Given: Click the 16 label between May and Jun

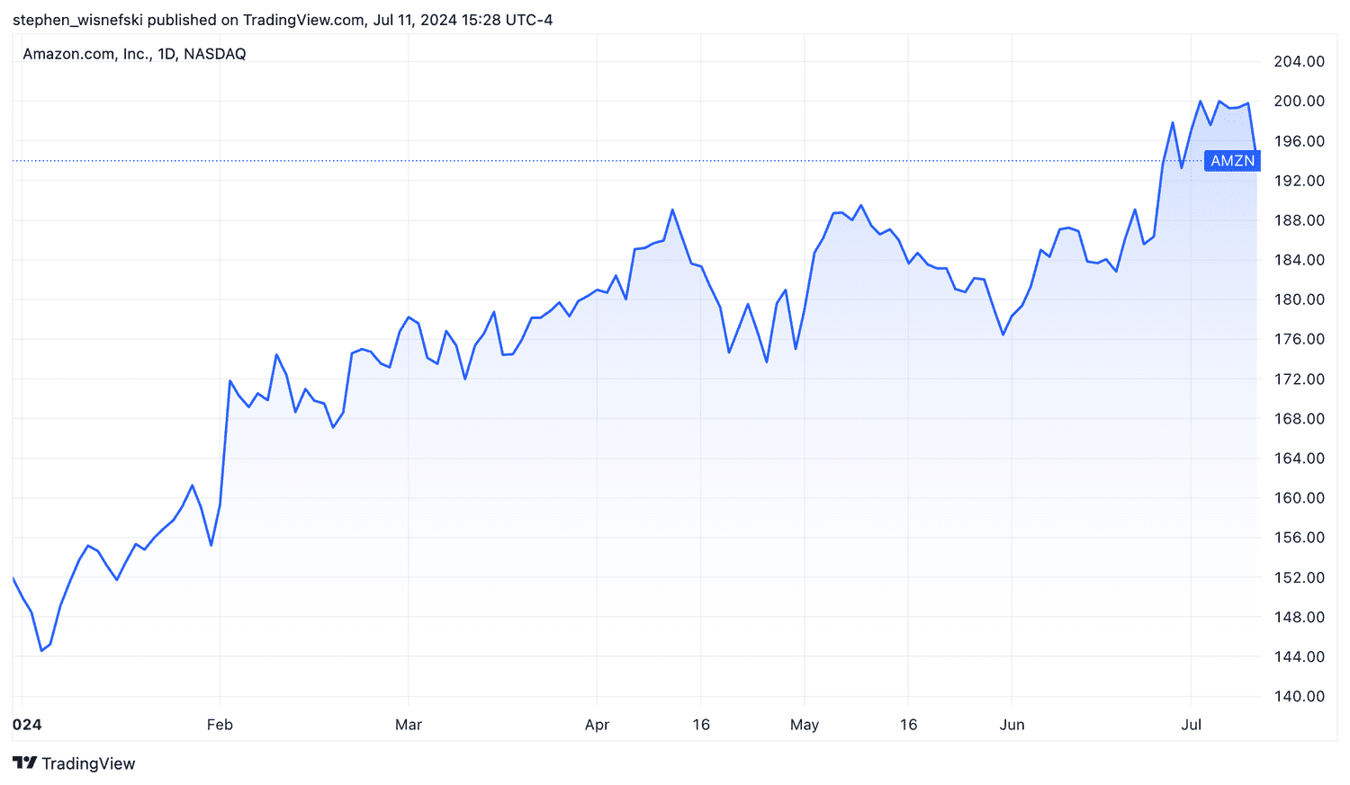Looking at the screenshot, I should click(909, 725).
